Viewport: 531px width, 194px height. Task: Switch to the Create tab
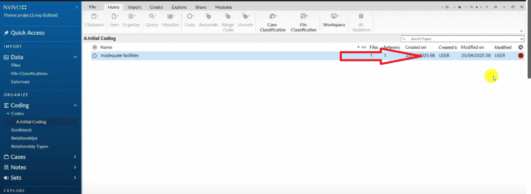coord(156,7)
